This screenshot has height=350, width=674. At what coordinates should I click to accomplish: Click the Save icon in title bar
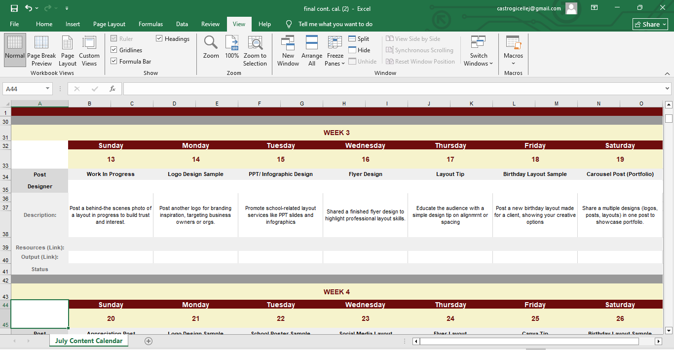click(14, 8)
